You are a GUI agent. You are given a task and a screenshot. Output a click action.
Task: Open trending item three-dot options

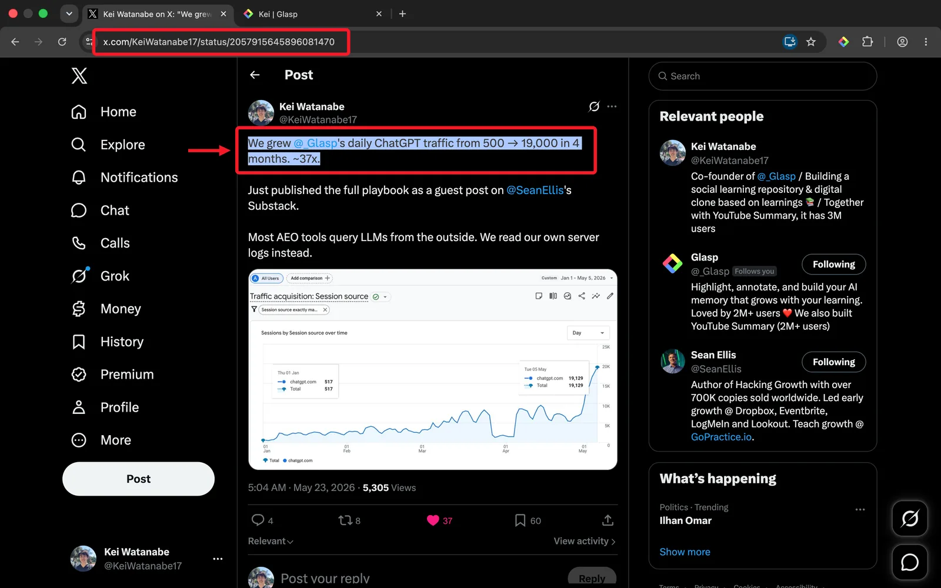tap(860, 509)
